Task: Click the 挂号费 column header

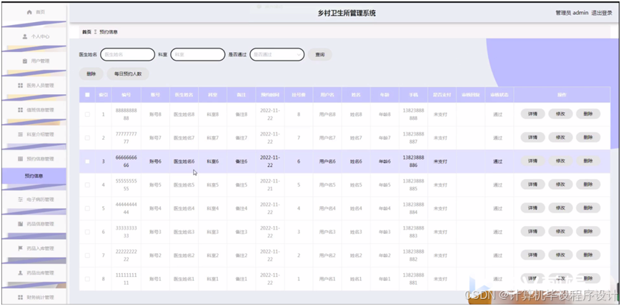Action: pos(299,95)
